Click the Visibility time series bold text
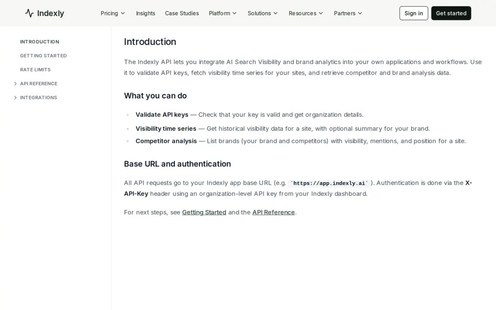The width and height of the screenshot is (496, 310). coord(166,128)
